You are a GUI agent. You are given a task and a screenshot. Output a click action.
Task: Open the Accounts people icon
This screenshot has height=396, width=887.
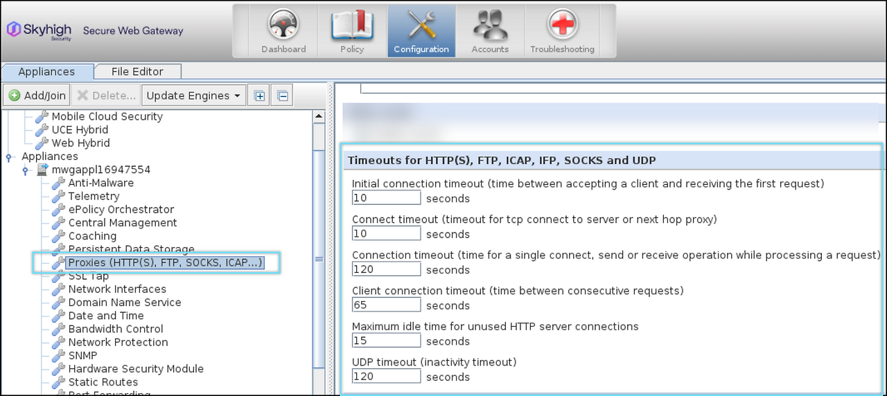pyautogui.click(x=490, y=26)
